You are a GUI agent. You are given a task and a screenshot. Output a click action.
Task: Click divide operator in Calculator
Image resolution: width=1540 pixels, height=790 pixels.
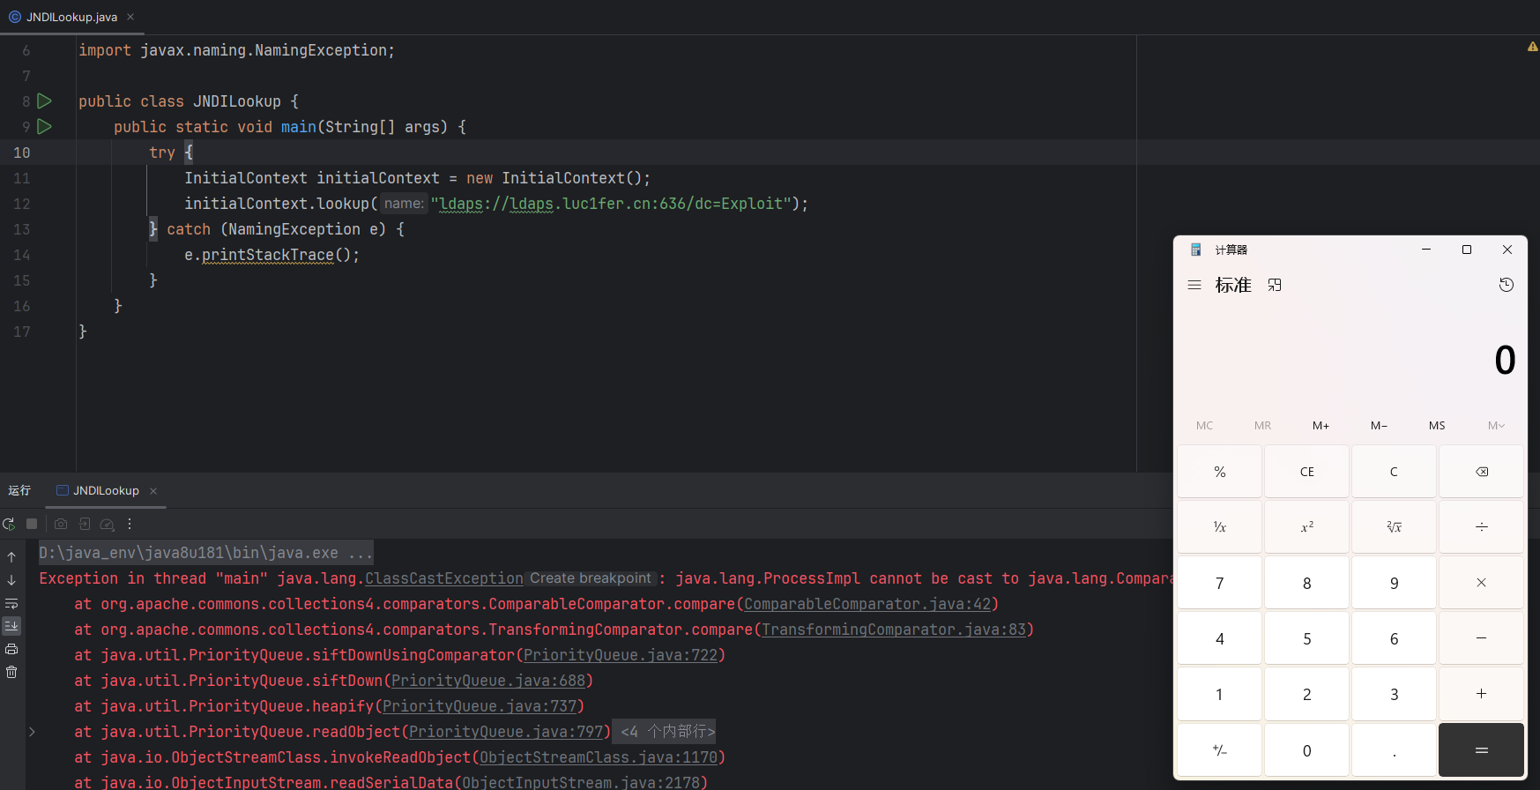point(1481,527)
